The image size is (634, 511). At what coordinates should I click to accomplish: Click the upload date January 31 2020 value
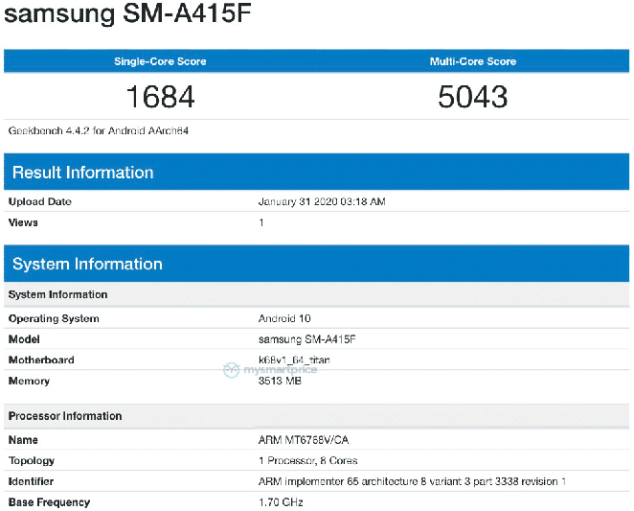click(322, 202)
